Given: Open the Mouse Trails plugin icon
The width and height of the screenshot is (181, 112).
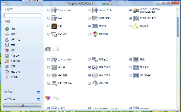Looking at the screenshot, I should tap(95, 10).
